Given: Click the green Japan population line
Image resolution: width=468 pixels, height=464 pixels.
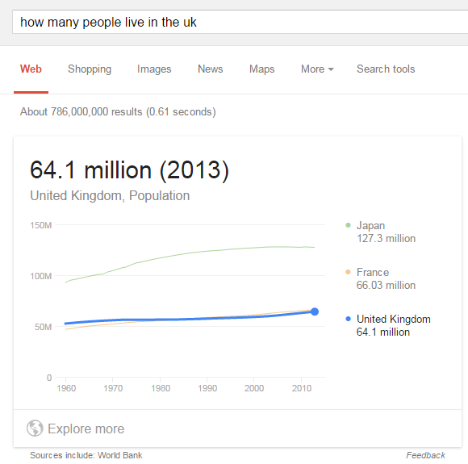Looking at the screenshot, I should 190,253.
